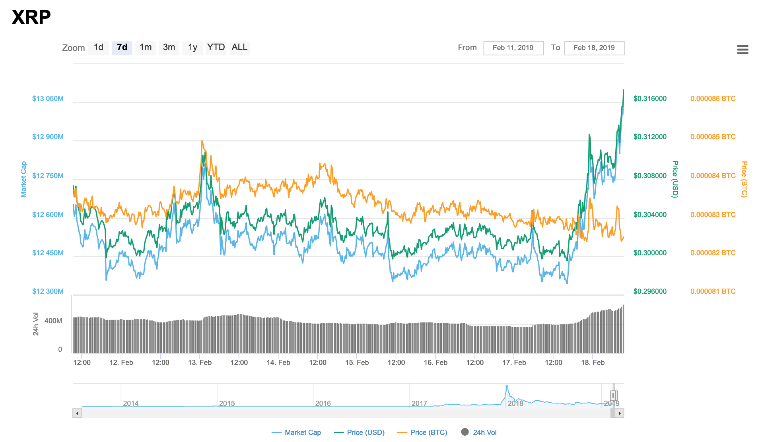
Task: Click the $0.300000 price axis label
Action: pyautogui.click(x=650, y=253)
